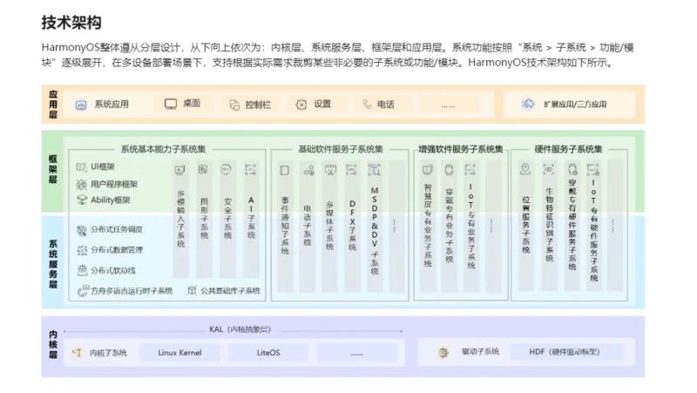Click the 技术架构 heading
The image size is (697, 393).
coord(71,23)
